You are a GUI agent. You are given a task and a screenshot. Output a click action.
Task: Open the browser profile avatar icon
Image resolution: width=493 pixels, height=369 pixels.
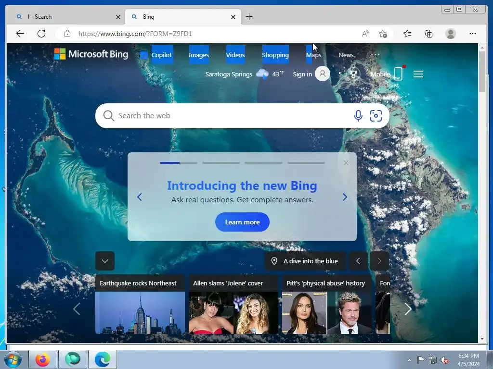(x=451, y=34)
